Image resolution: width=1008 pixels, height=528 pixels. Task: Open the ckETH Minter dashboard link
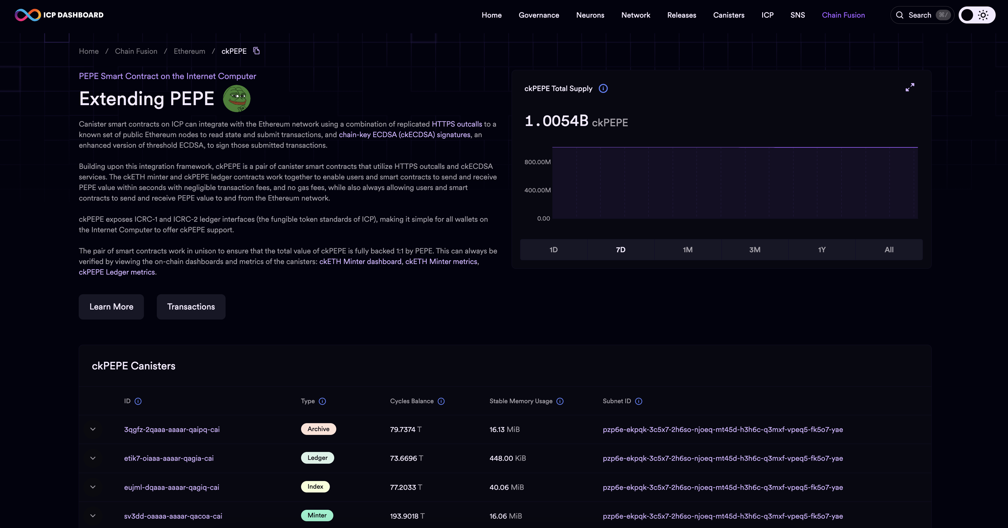[360, 261]
